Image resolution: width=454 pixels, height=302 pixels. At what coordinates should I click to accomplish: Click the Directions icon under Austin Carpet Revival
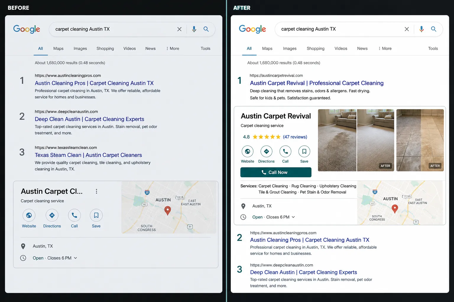point(266,151)
